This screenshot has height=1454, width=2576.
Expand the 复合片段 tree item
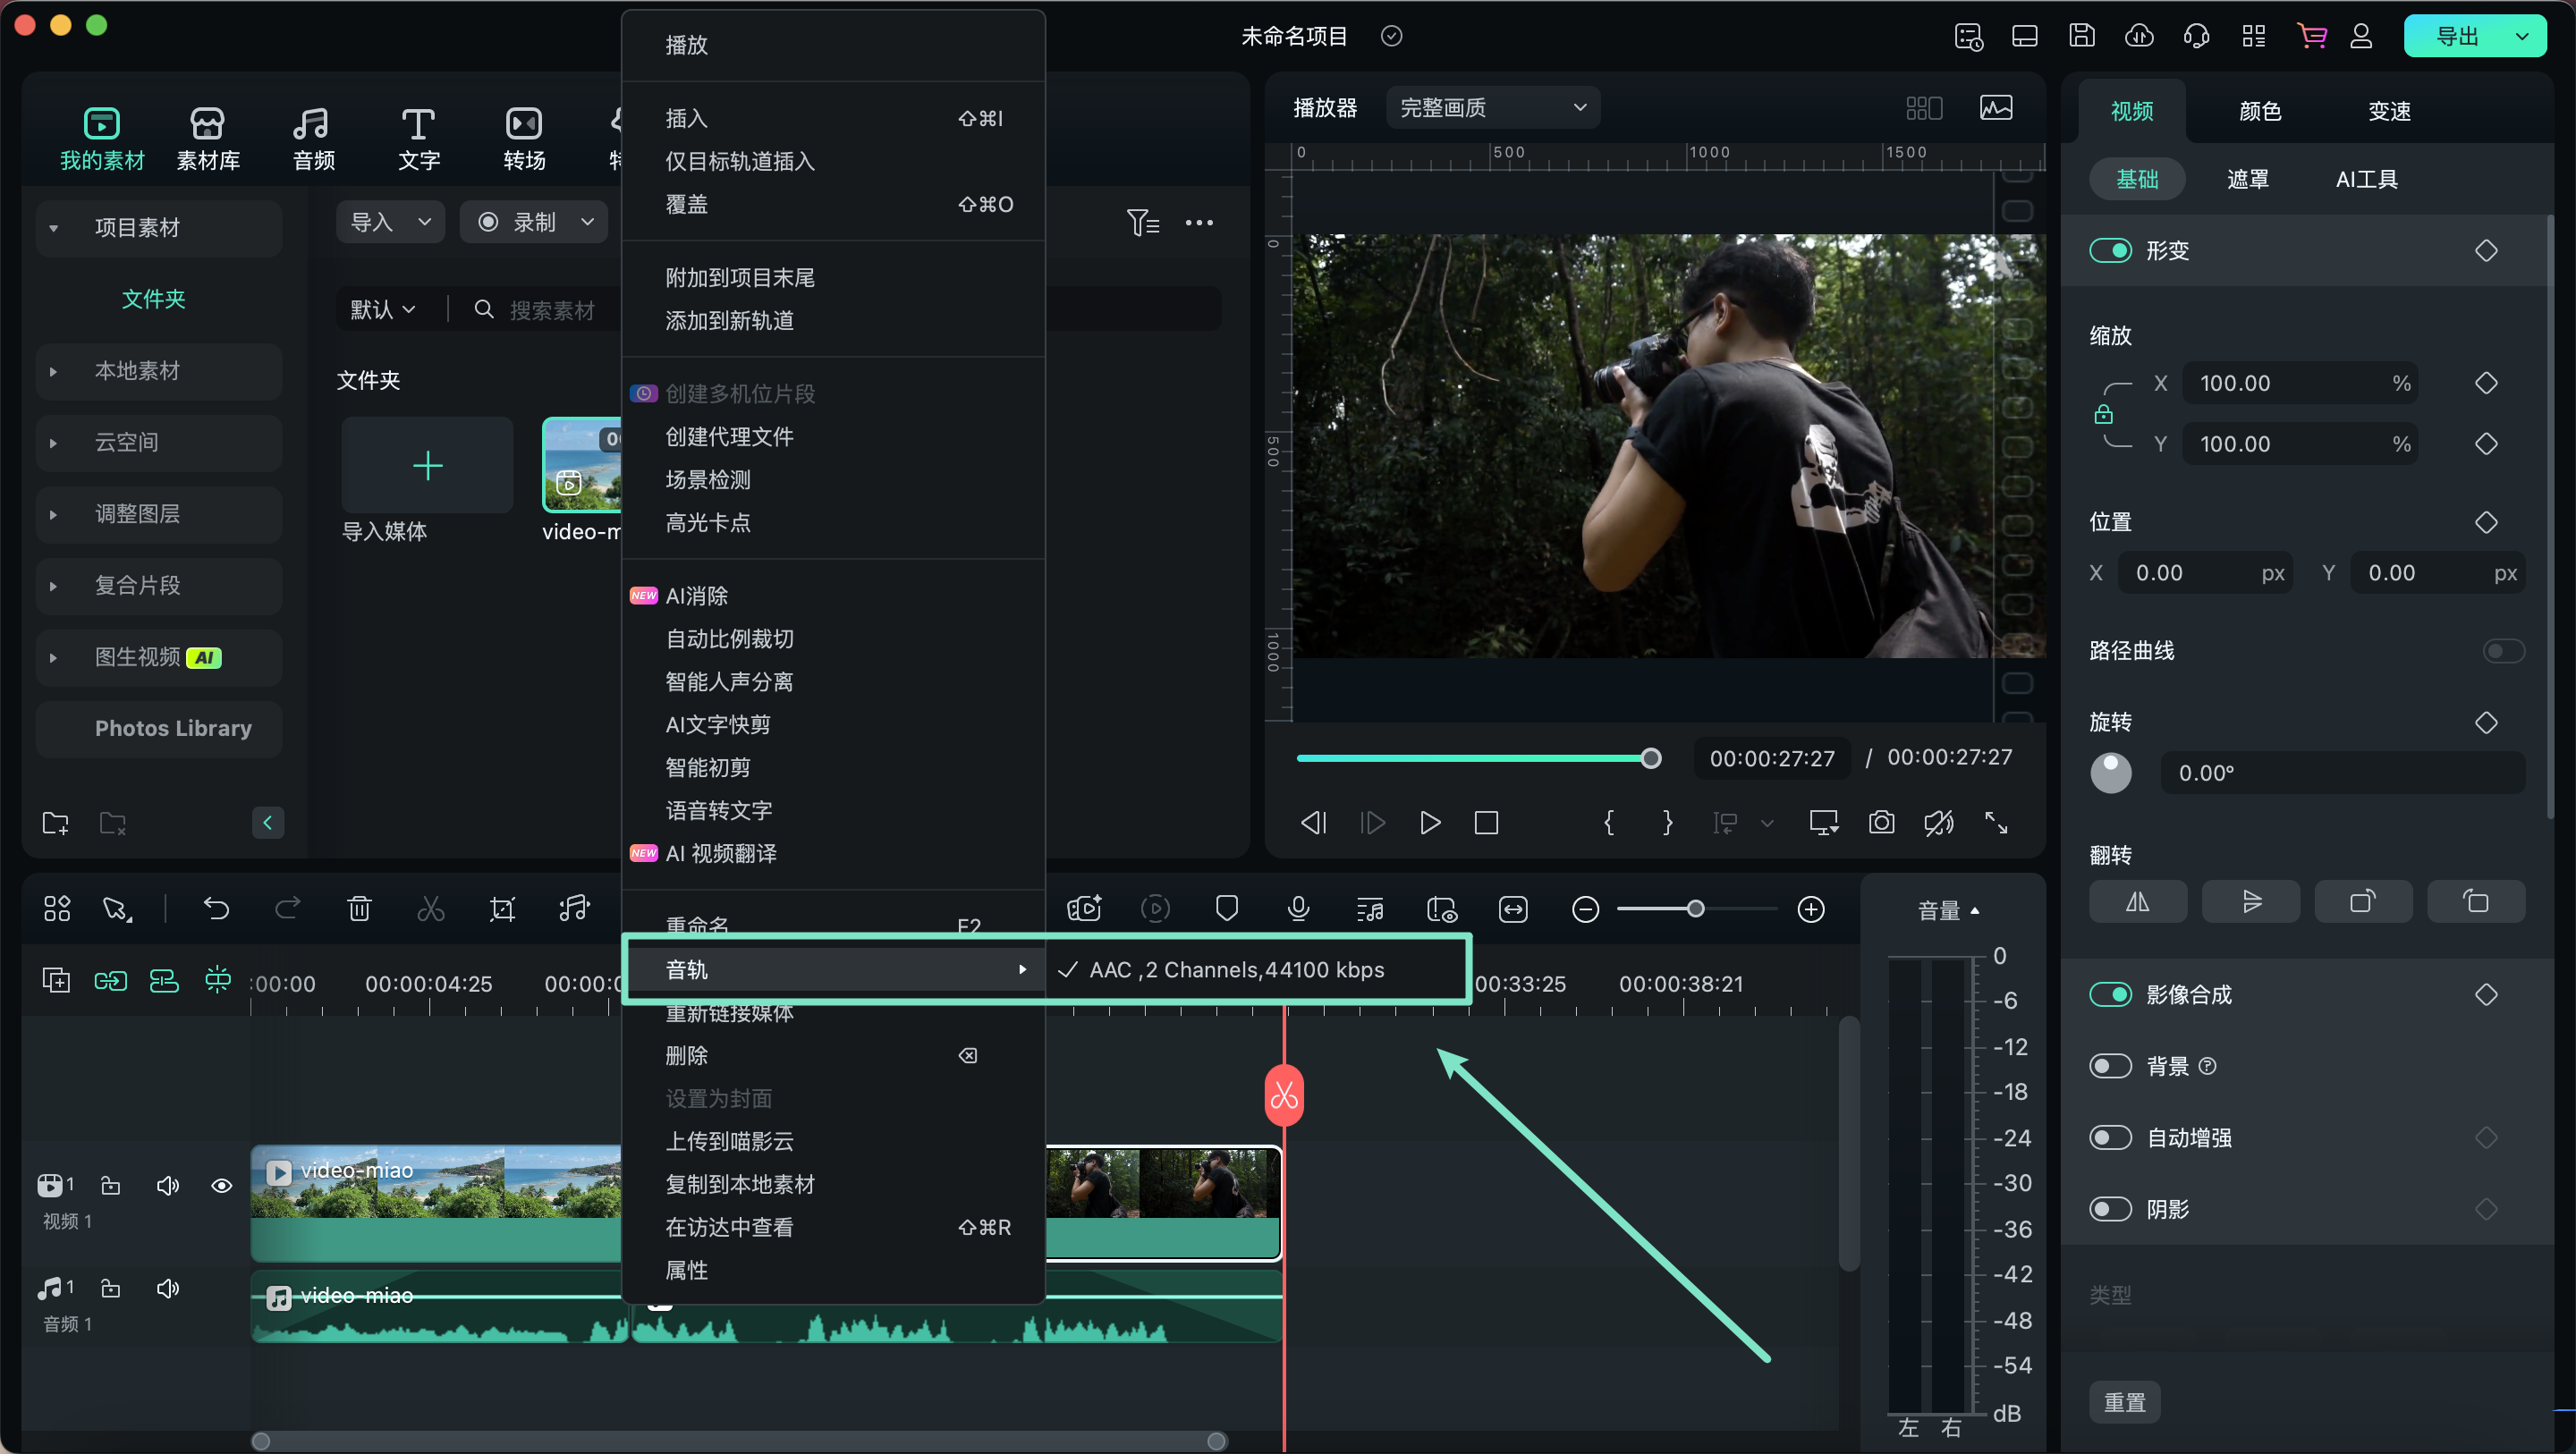[53, 586]
